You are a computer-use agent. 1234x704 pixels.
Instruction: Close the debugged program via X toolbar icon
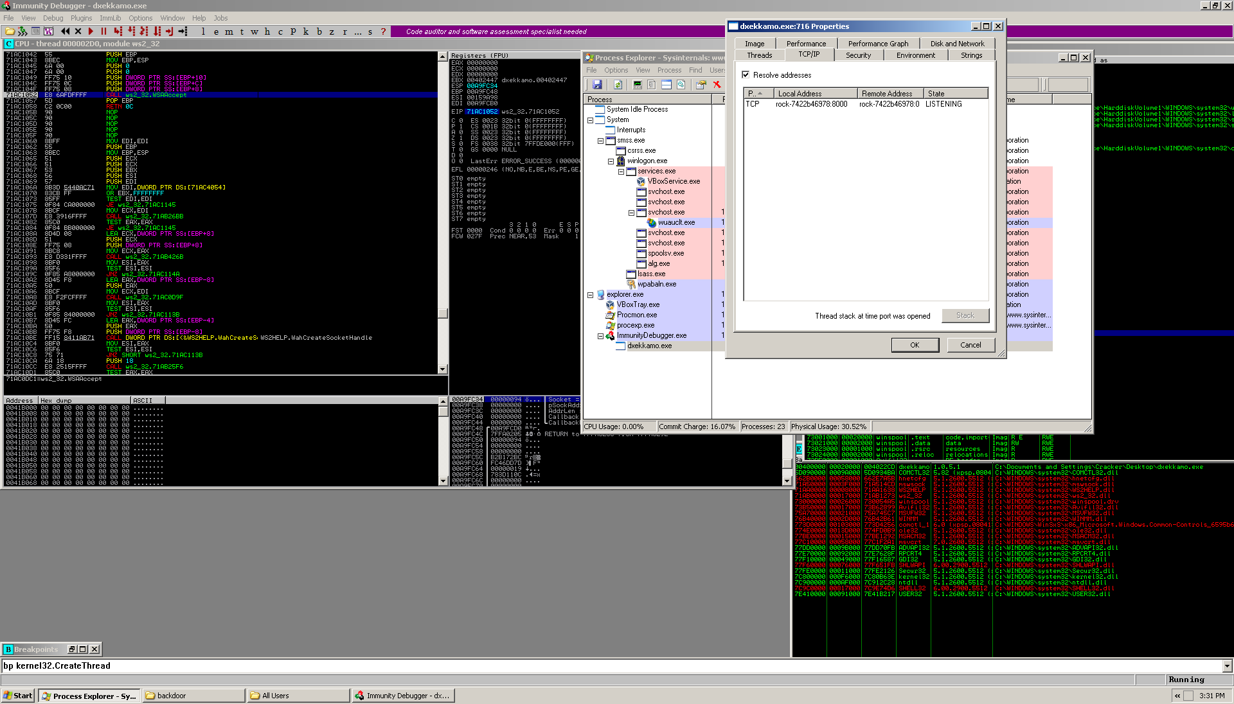[x=78, y=31]
